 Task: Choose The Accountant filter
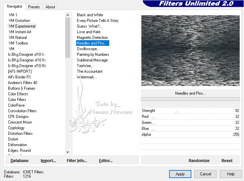[90, 71]
